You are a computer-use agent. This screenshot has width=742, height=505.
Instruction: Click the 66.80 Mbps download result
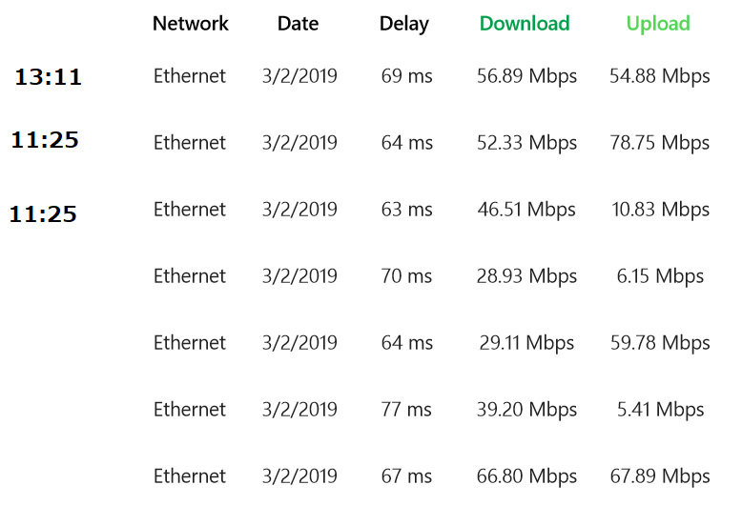point(526,476)
